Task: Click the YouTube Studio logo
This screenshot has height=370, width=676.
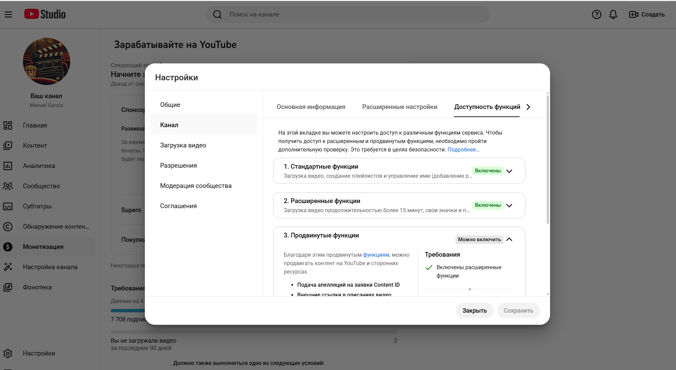Action: 45,14
